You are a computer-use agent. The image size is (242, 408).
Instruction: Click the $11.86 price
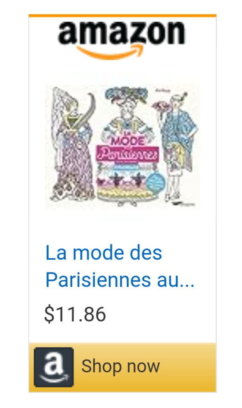(x=75, y=314)
